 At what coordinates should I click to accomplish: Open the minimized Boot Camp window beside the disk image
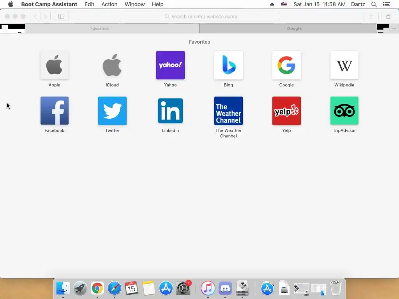point(301,289)
